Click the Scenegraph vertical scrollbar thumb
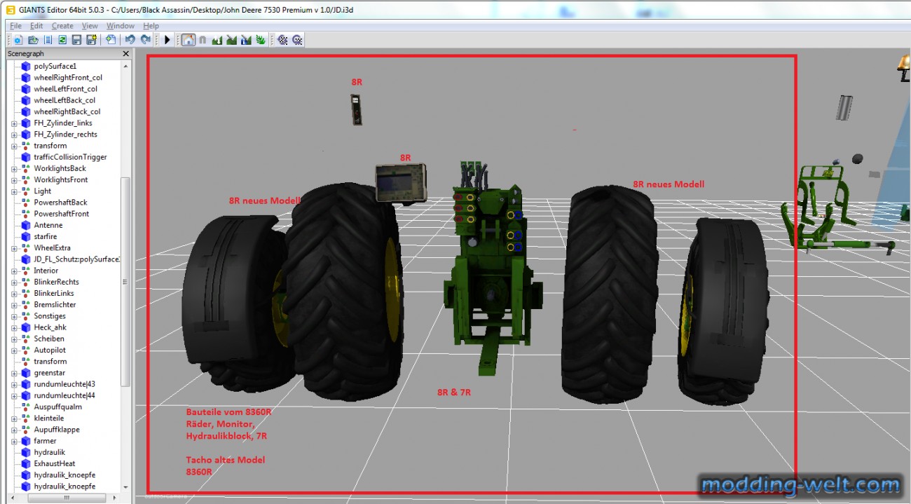Screen dimensions: 911x504 pyautogui.click(x=126, y=282)
